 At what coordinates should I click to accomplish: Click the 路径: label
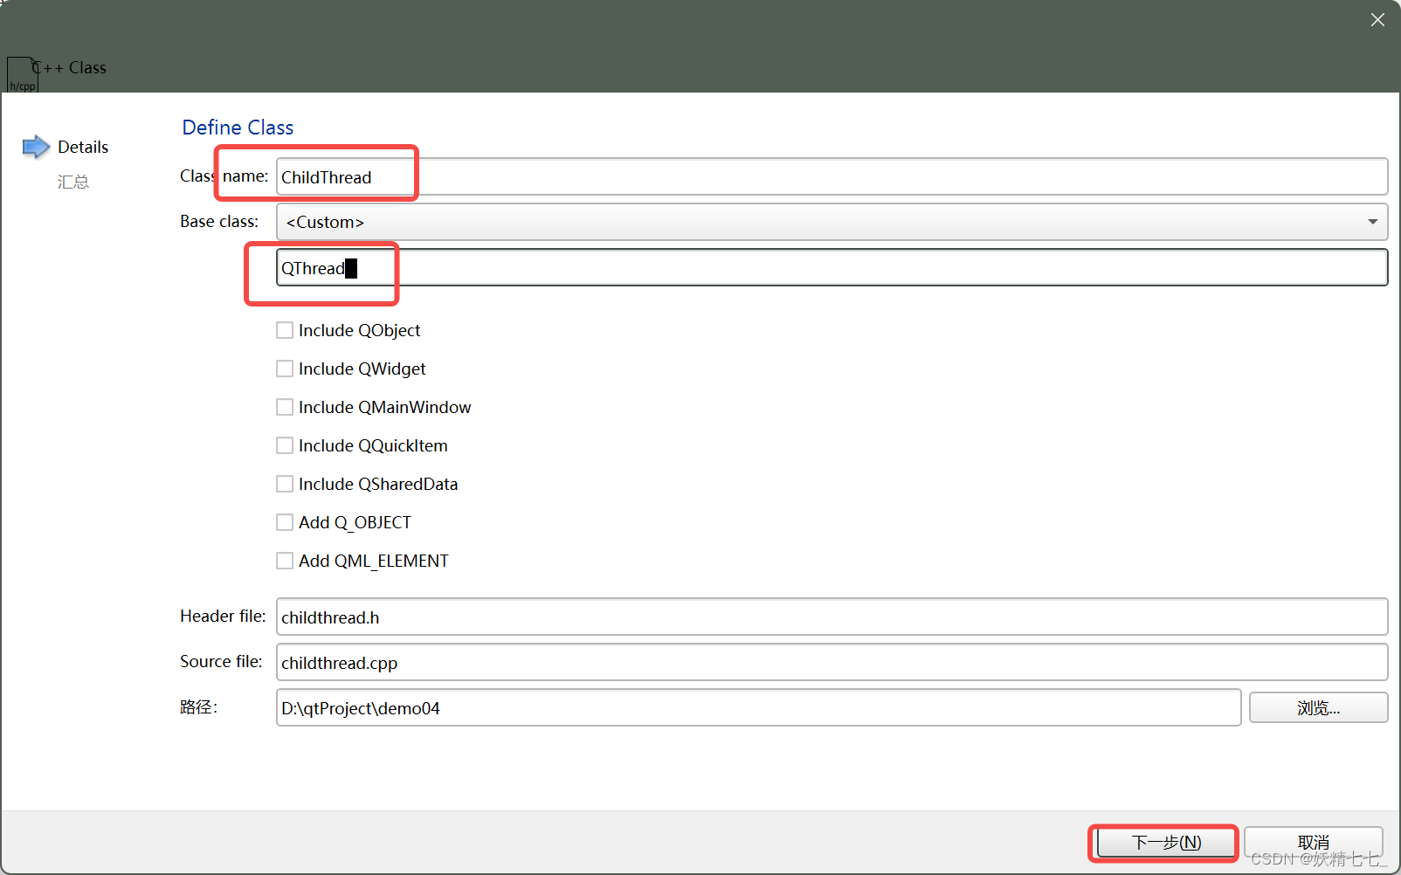pos(198,707)
